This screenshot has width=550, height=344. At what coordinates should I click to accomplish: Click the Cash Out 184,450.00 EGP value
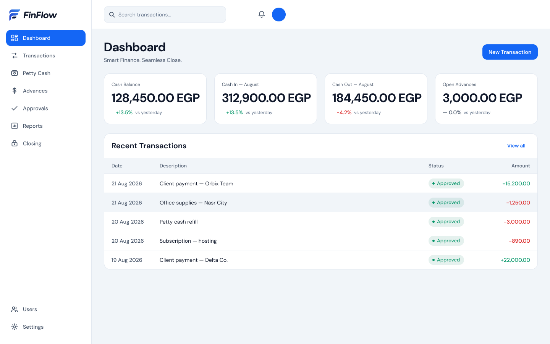click(377, 98)
